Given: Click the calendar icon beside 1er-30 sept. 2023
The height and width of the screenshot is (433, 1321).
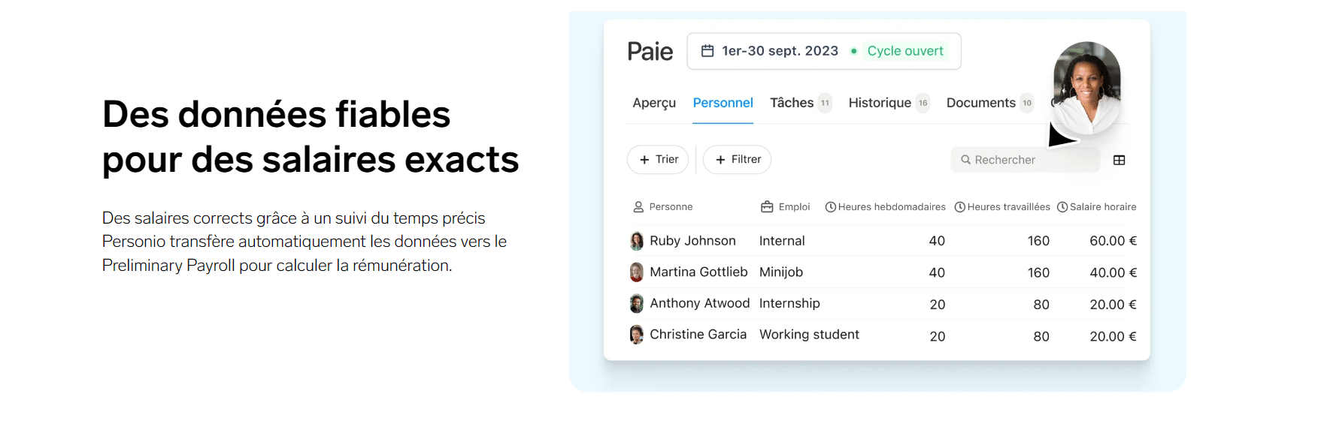Looking at the screenshot, I should point(707,51).
